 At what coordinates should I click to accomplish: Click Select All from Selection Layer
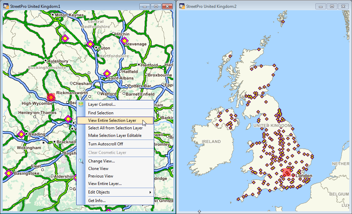point(115,128)
